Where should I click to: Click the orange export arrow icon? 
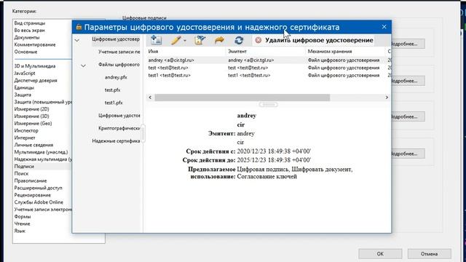(x=219, y=40)
